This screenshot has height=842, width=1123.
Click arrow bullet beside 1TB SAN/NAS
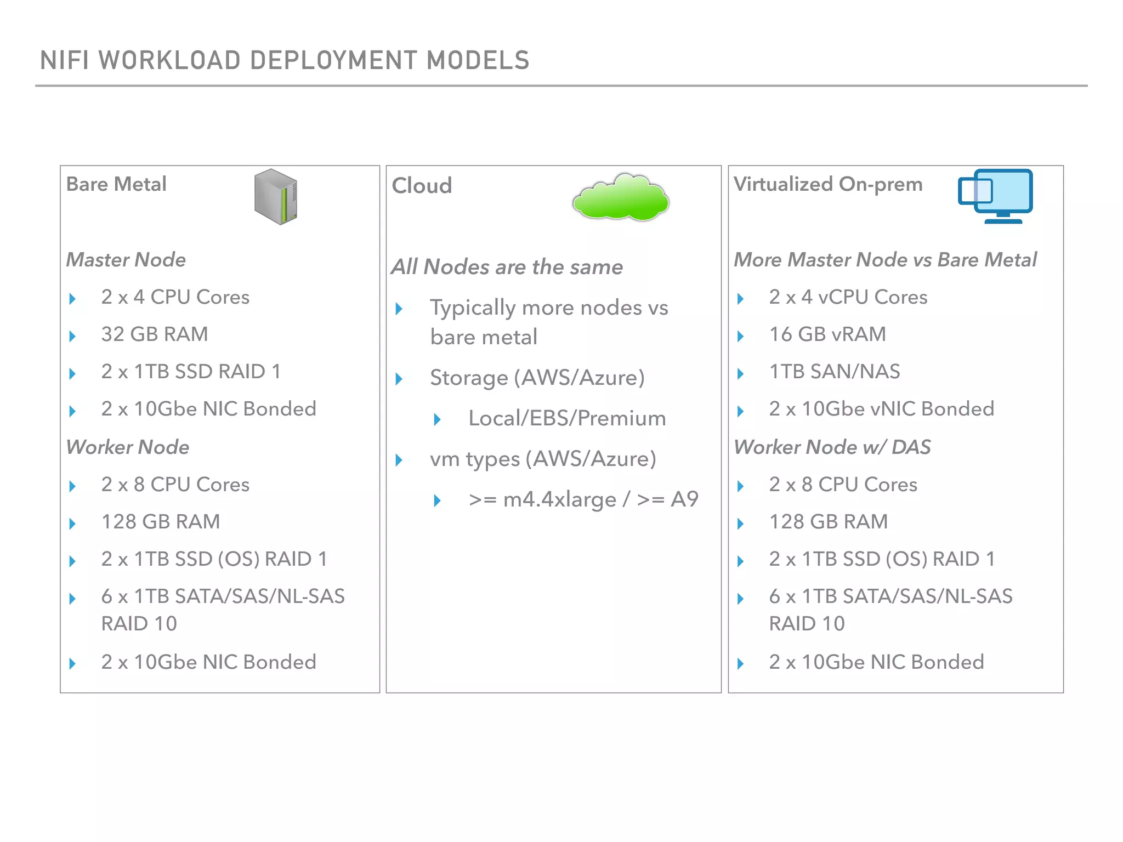(741, 373)
